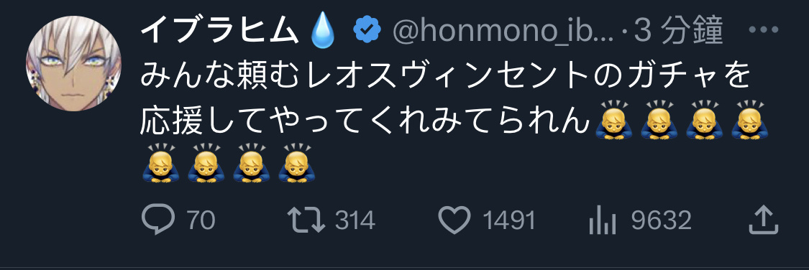
Task: Open view analytics bar chart icon
Action: coord(603,221)
